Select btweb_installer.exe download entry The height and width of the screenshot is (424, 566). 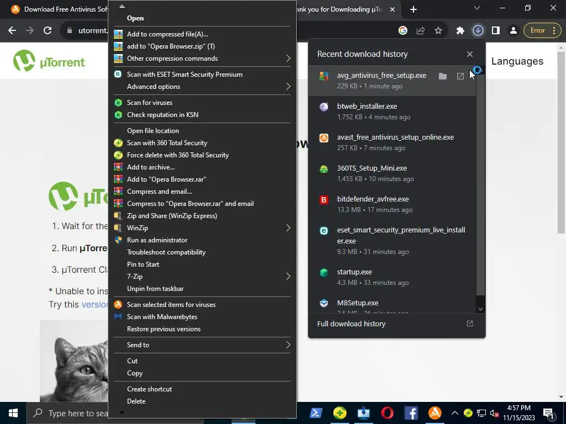click(392, 112)
